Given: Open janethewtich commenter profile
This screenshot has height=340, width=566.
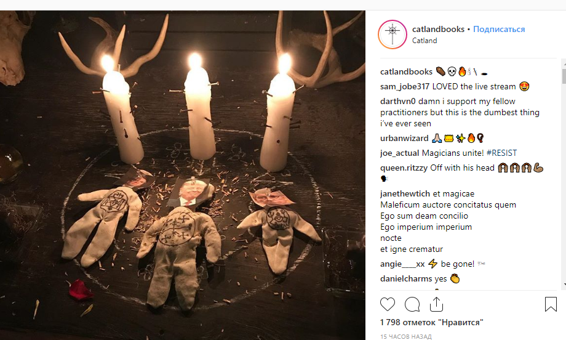Looking at the screenshot, I should coord(408,193).
